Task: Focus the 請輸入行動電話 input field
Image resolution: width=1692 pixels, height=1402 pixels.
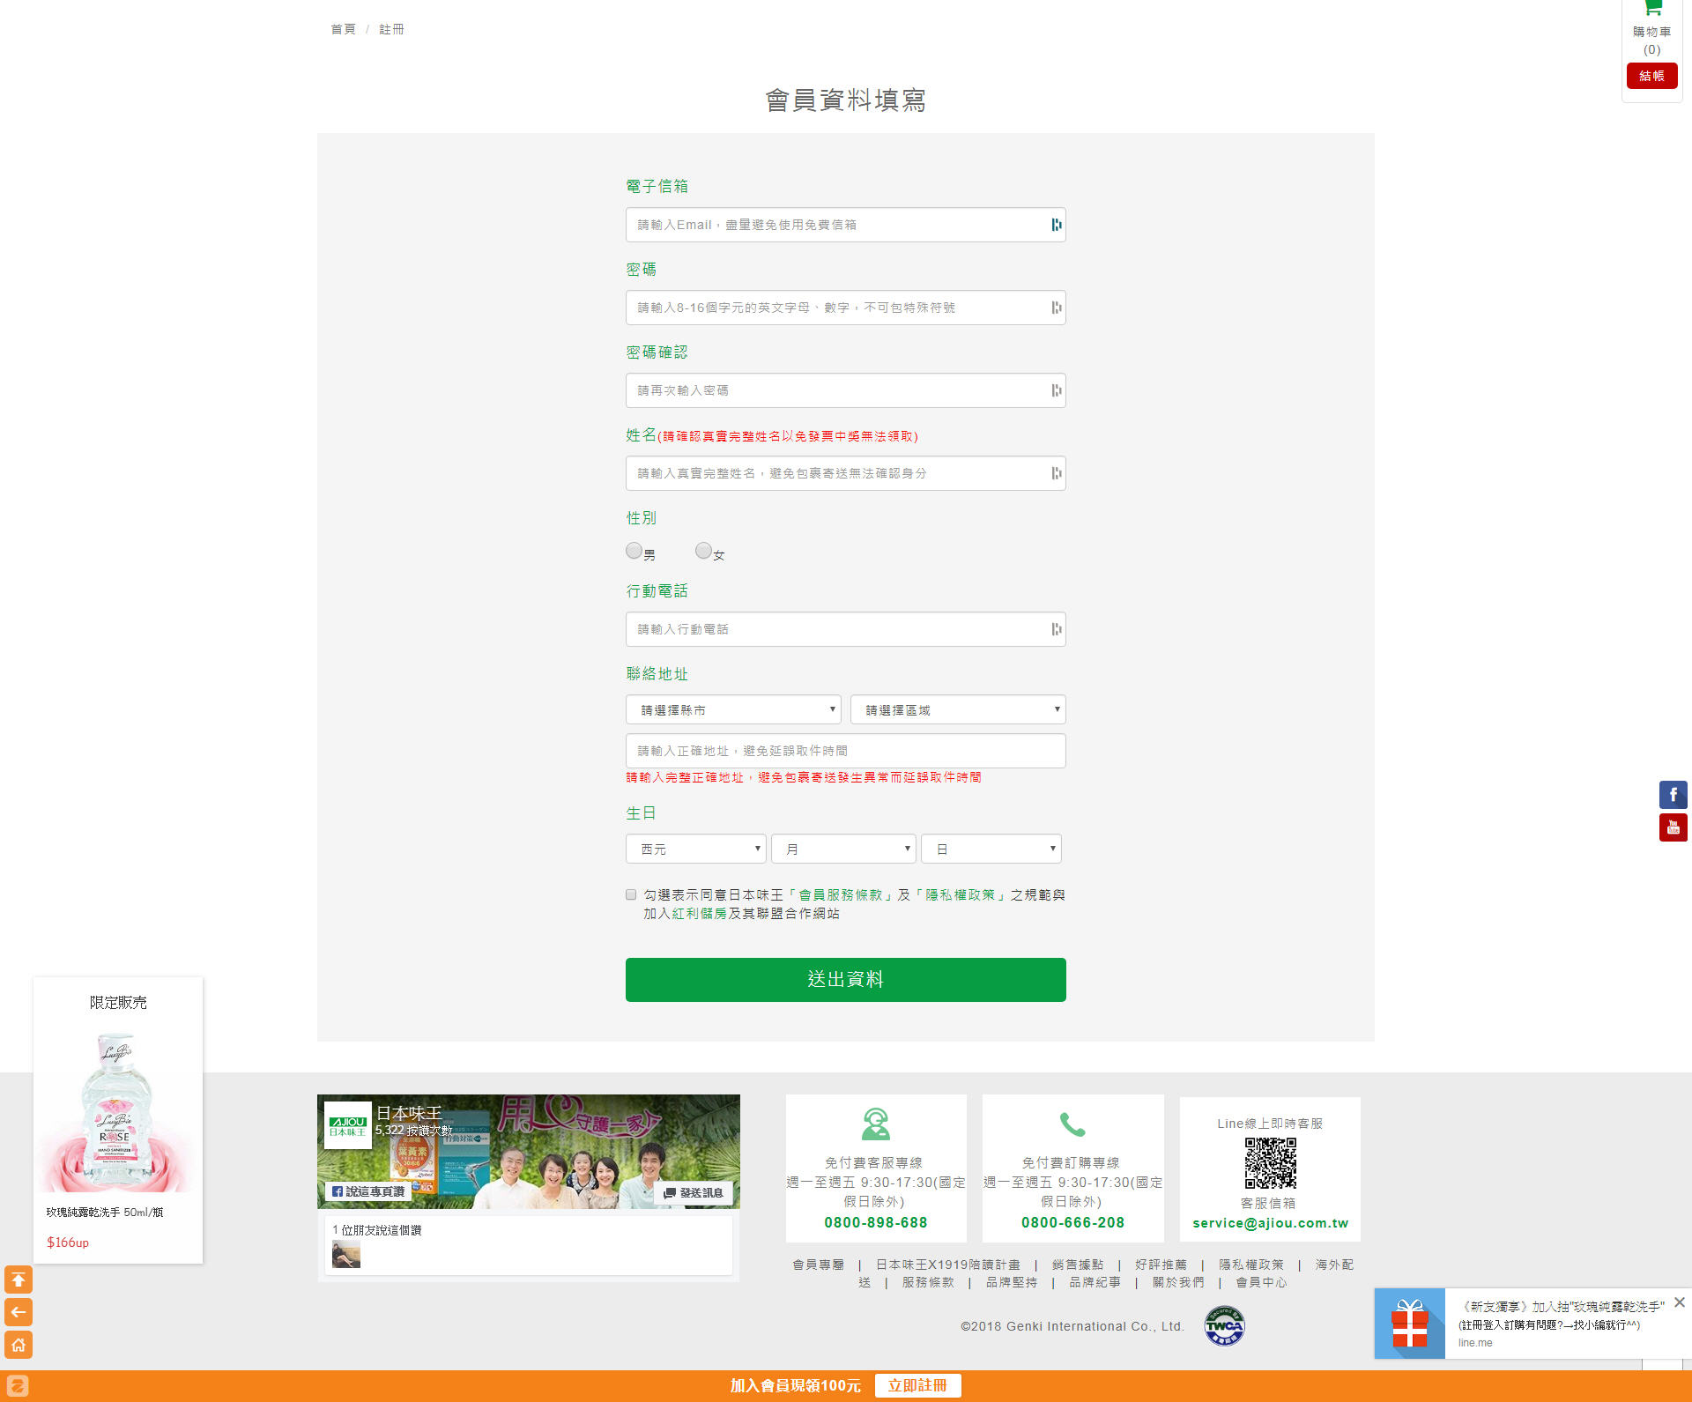Action: click(846, 629)
